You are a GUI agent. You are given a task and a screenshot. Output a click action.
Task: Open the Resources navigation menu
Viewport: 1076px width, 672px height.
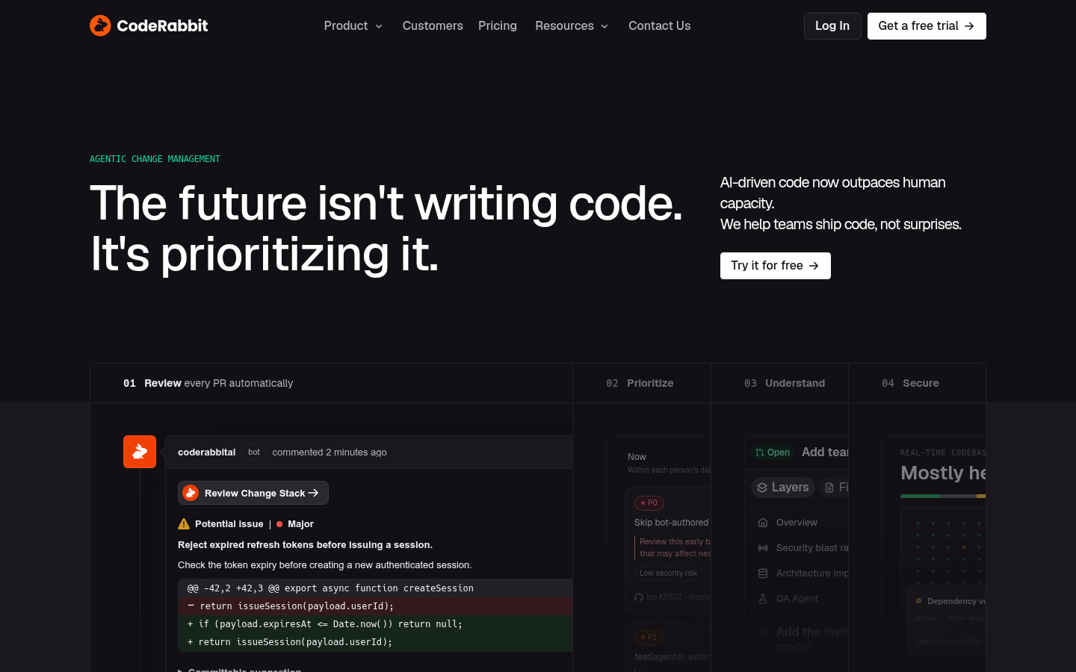pos(572,26)
